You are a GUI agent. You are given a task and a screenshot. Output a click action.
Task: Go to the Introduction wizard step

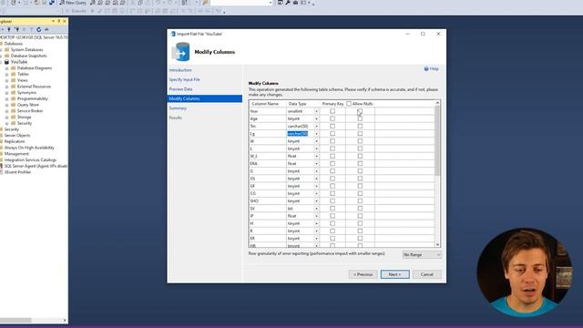[180, 70]
